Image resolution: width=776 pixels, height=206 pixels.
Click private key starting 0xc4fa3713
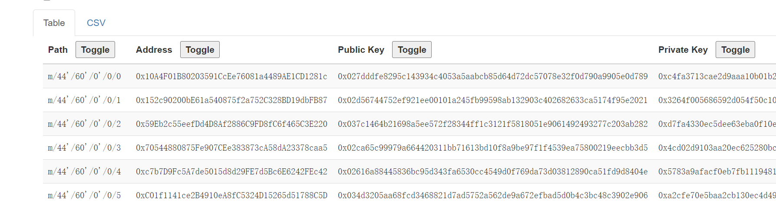coord(717,77)
